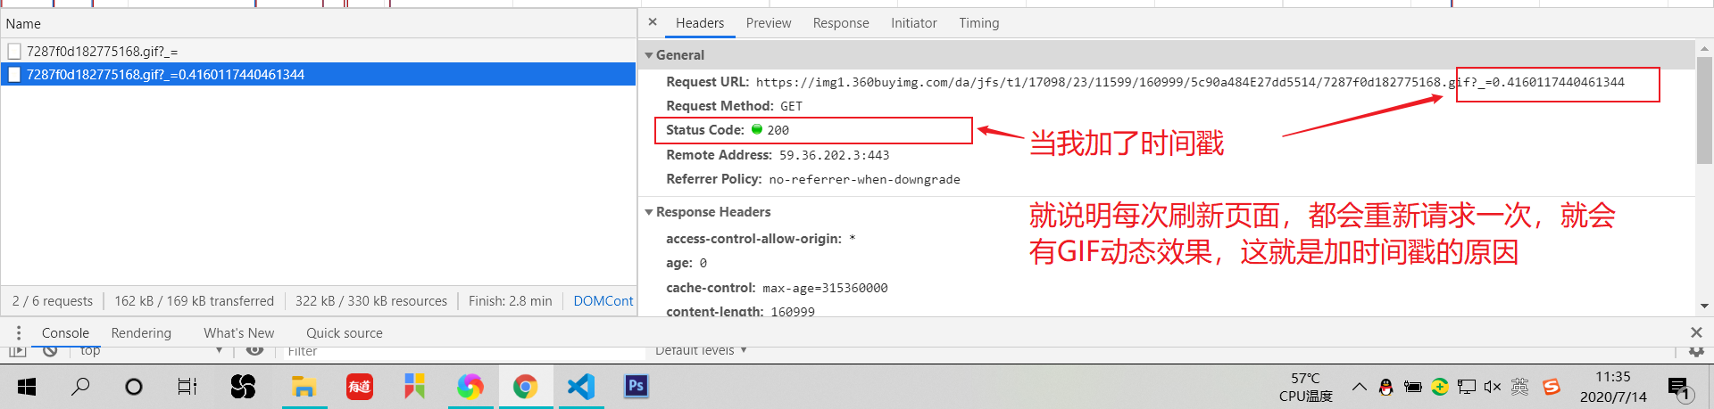Viewport: 1714px width, 409px height.
Task: Open the clock showing 11:35
Action: 1613,387
